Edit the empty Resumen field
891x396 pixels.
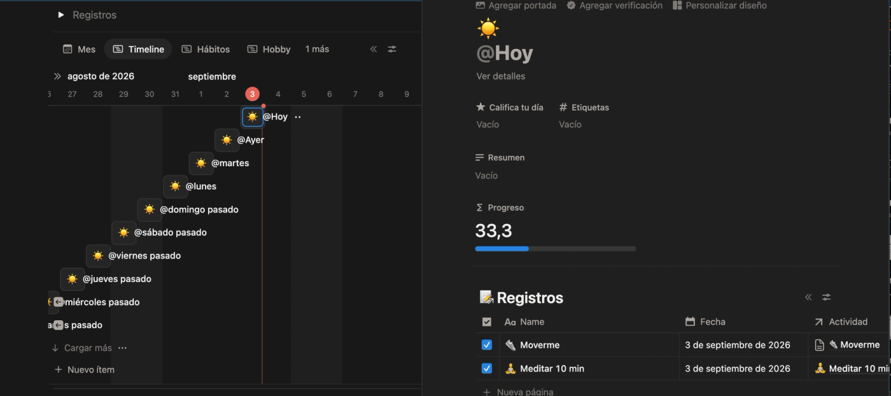(487, 175)
